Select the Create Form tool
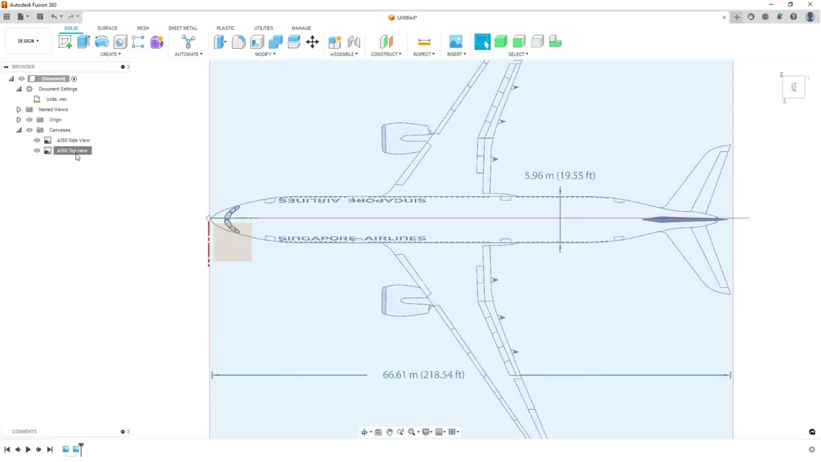The width and height of the screenshot is (821, 462). [x=157, y=42]
